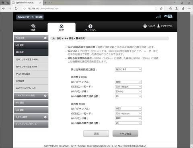193x148 pixels.
Task: Click the tabs you've set aside icon
Action: click(x=3, y=3)
